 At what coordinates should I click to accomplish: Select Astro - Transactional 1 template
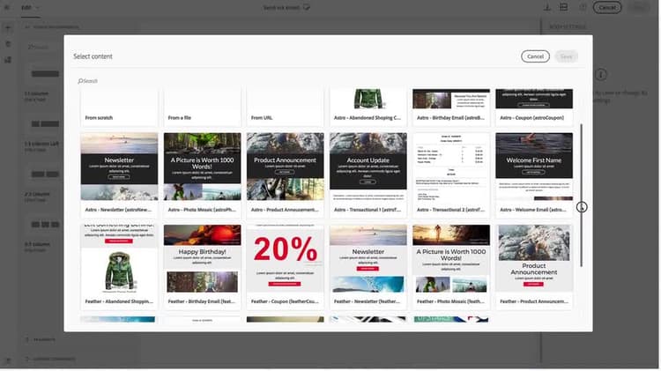[368, 174]
